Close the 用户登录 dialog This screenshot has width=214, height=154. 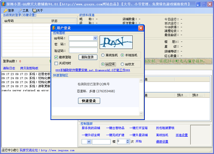point(141,28)
